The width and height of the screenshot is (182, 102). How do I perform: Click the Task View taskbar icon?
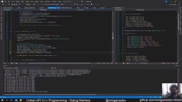click(x=11, y=100)
